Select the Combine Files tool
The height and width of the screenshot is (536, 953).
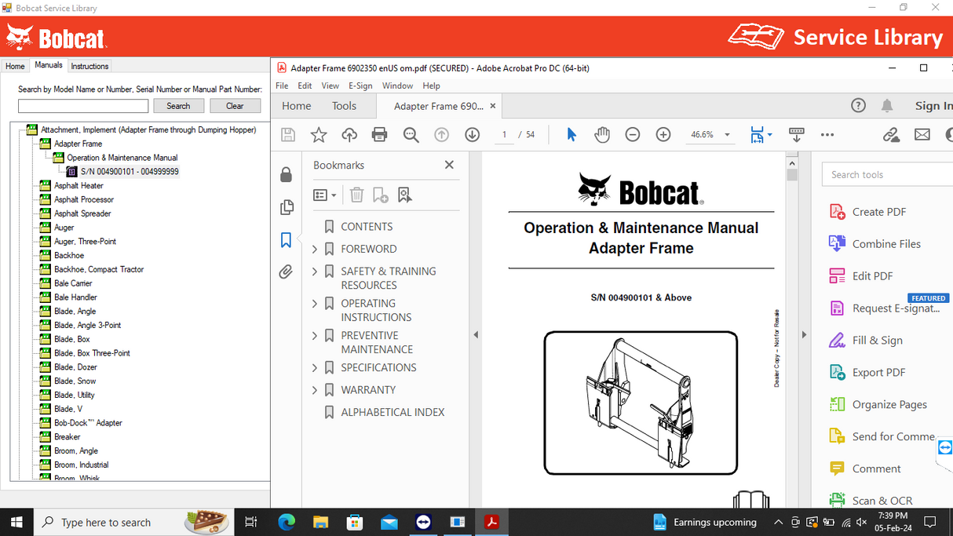point(886,243)
